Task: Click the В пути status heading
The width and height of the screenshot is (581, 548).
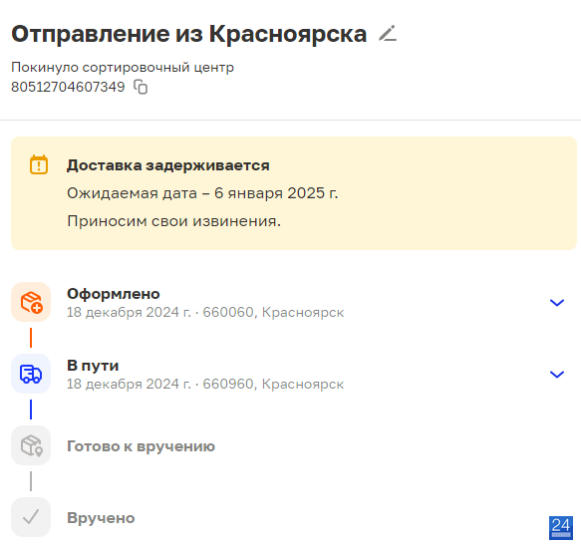Action: click(x=93, y=366)
